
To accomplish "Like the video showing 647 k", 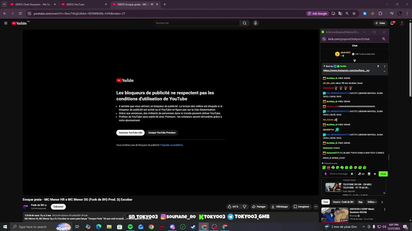I will click(233, 207).
